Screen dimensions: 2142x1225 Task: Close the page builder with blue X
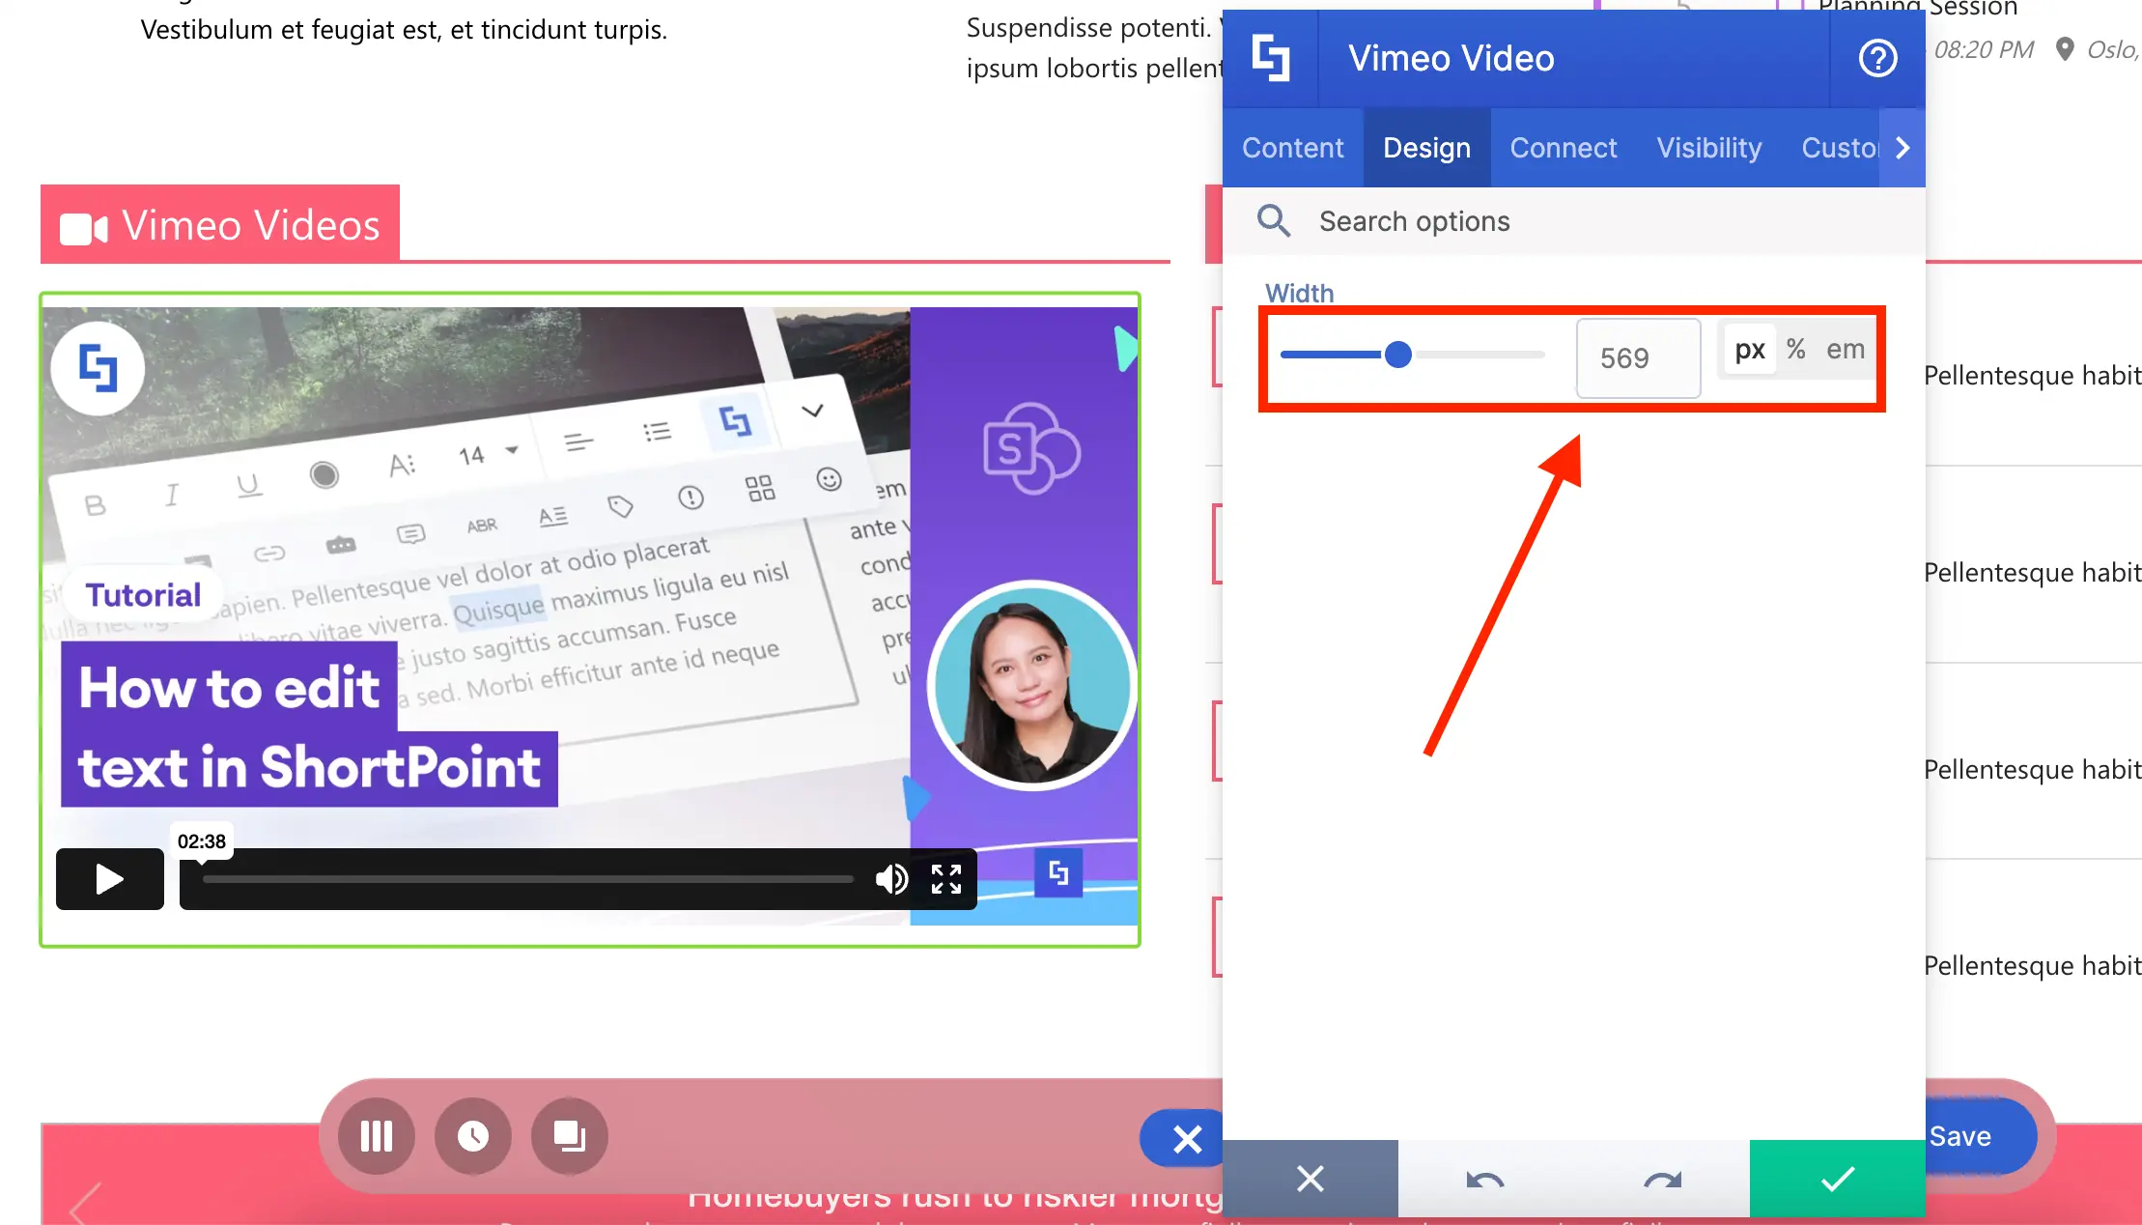[1186, 1138]
